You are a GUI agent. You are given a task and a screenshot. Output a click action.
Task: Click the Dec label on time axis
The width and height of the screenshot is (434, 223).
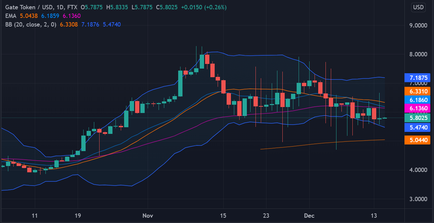click(309, 216)
